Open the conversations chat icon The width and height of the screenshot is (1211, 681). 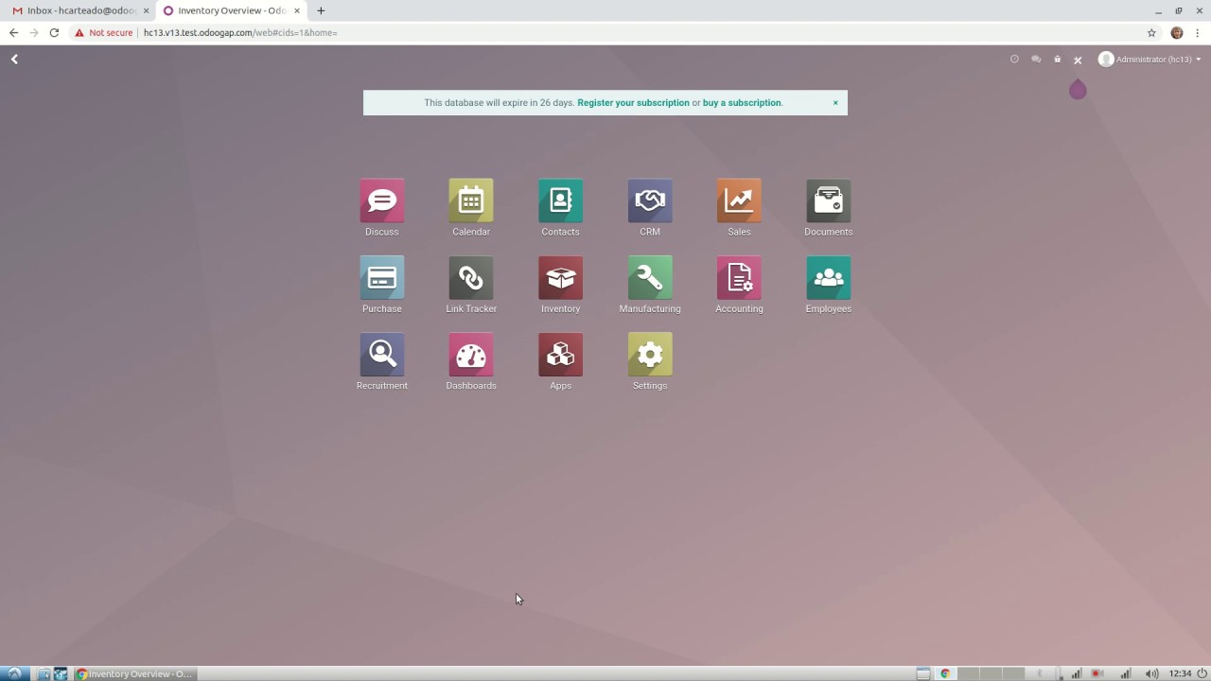click(x=1036, y=60)
